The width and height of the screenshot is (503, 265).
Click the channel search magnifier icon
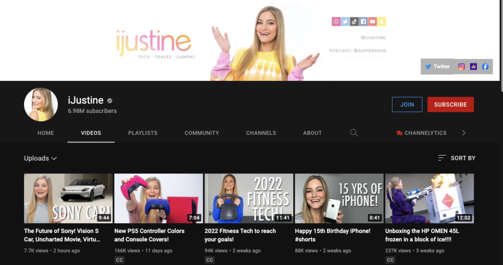[354, 132]
